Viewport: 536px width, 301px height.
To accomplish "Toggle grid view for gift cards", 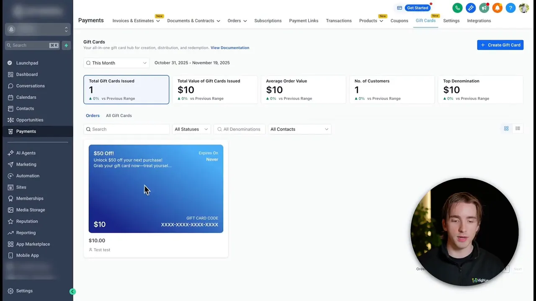I will pyautogui.click(x=506, y=129).
